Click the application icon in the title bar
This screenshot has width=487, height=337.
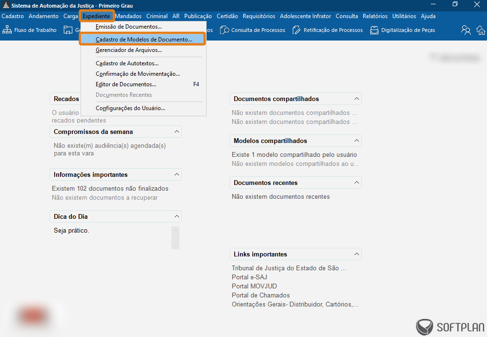6,5
